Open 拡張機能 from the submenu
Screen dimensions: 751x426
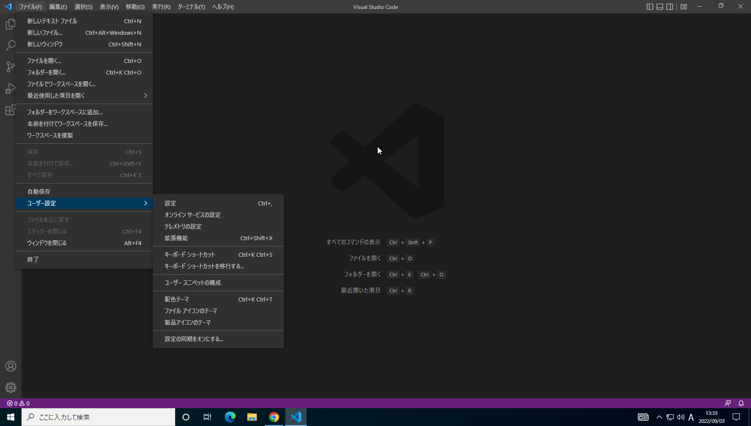click(x=218, y=238)
